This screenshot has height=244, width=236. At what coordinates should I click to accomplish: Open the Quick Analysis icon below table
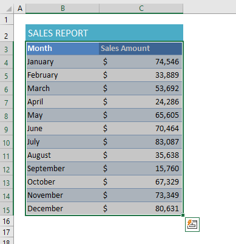coord(192,225)
